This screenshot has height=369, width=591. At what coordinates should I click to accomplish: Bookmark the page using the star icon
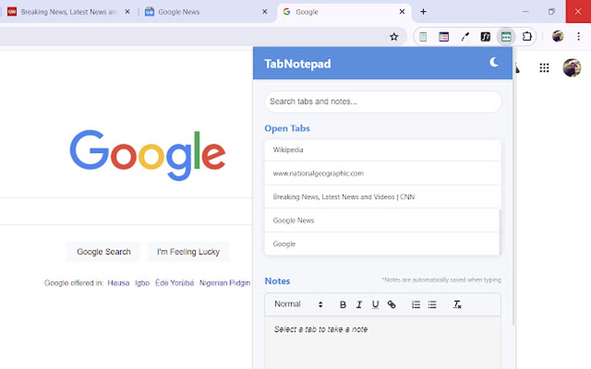tap(394, 36)
